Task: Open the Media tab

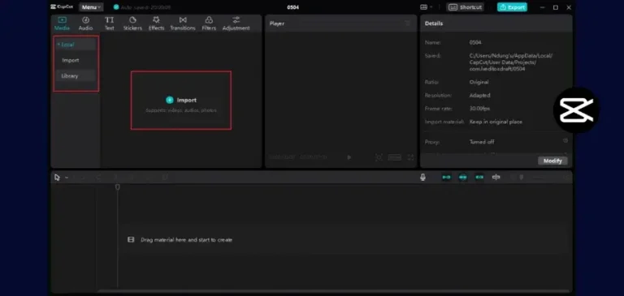Action: pos(62,24)
